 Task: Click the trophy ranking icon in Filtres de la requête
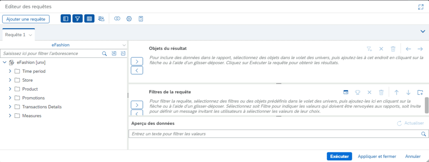pyautogui.click(x=357, y=92)
